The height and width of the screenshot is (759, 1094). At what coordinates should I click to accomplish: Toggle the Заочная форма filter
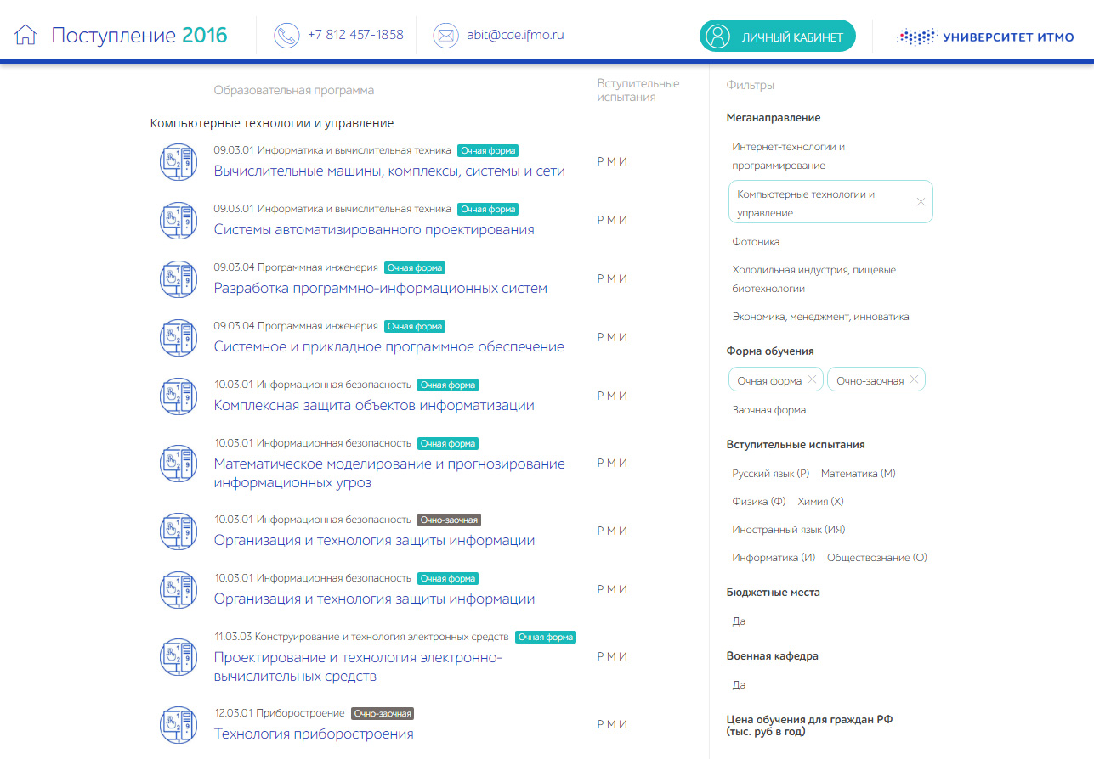pyautogui.click(x=769, y=410)
